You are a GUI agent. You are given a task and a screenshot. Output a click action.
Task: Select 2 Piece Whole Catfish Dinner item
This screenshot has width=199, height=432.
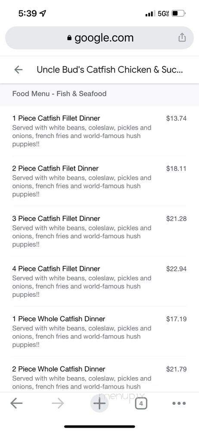(x=99, y=378)
